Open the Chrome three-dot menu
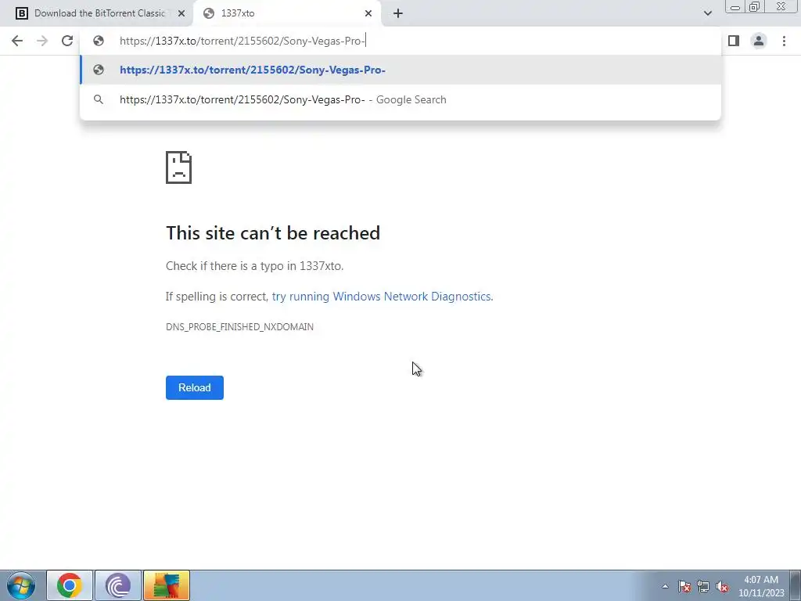 [x=784, y=41]
